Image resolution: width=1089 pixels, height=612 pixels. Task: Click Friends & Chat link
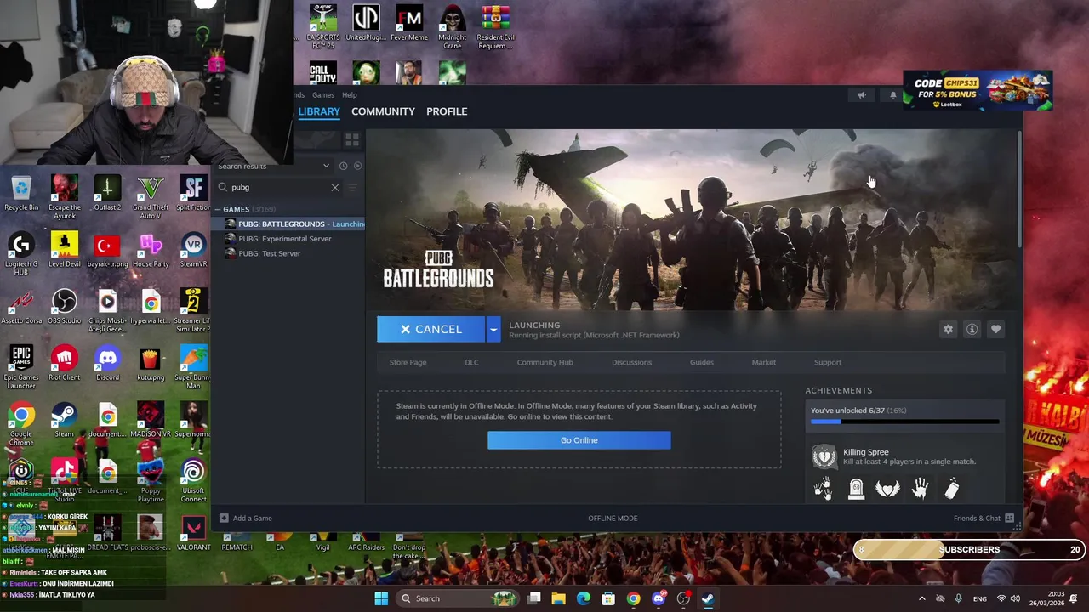coord(977,518)
